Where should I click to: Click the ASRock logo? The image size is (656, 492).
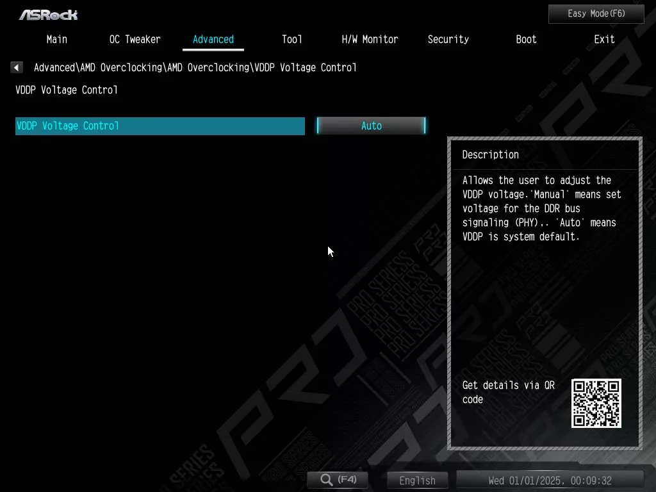tap(49, 14)
